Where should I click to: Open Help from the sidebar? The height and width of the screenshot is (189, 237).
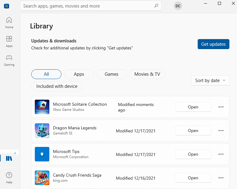(x=9, y=178)
